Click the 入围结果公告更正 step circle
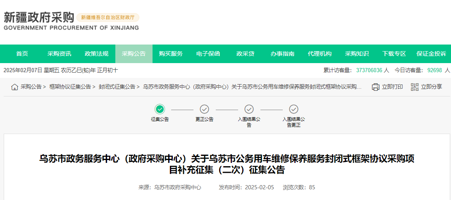 (294, 109)
